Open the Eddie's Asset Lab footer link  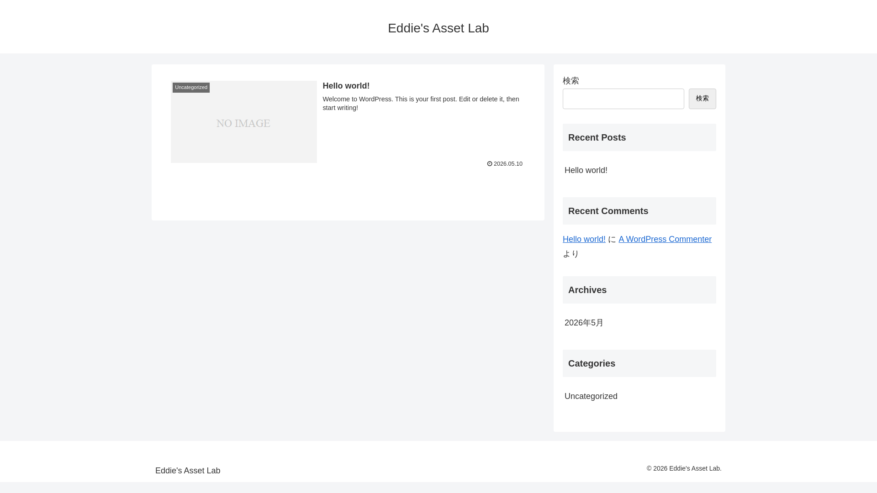coord(188,471)
